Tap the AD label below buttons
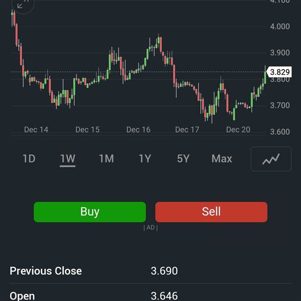This screenshot has width=301, height=301. click(x=150, y=228)
